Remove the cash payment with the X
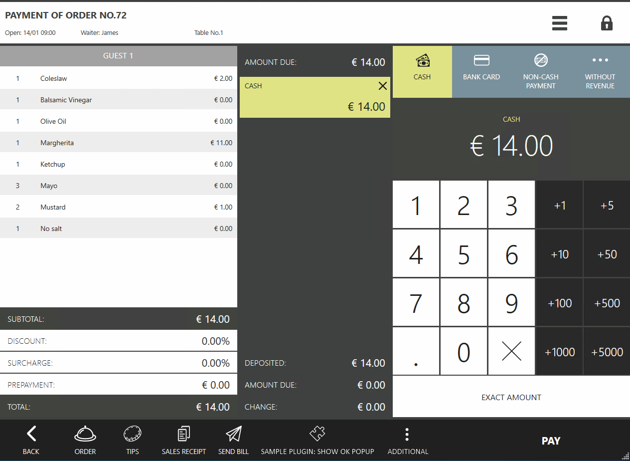This screenshot has width=630, height=461. (383, 85)
